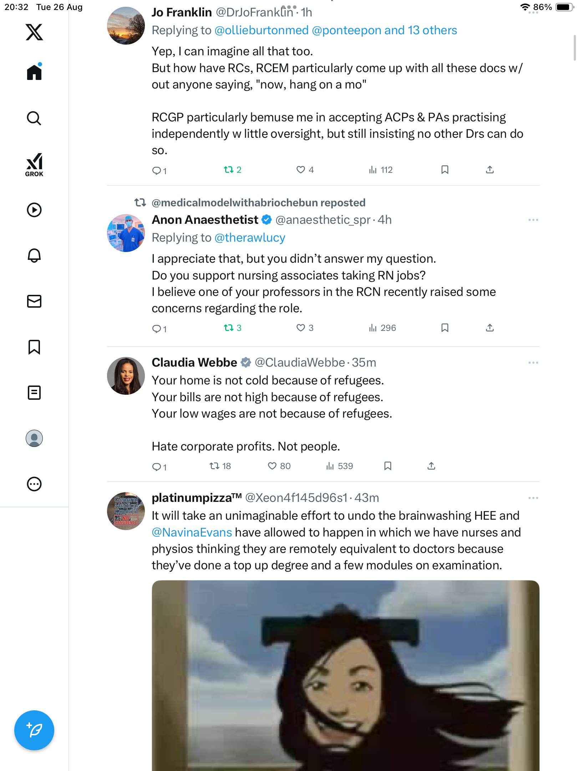Open more options on Claudia Webbe's post

coord(533,363)
